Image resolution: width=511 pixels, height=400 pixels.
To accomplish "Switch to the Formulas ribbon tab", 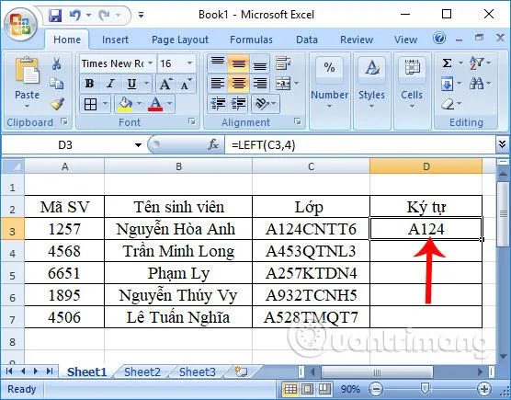I will [251, 40].
